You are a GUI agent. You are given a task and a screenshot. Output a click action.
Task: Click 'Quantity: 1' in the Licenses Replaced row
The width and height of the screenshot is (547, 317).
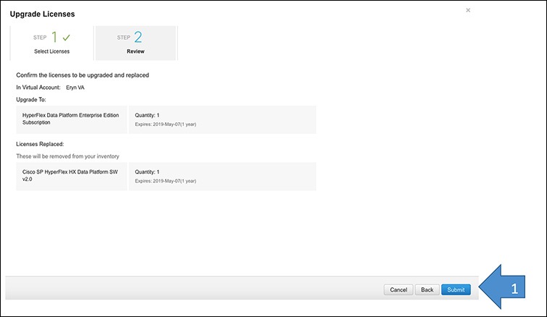coord(147,172)
